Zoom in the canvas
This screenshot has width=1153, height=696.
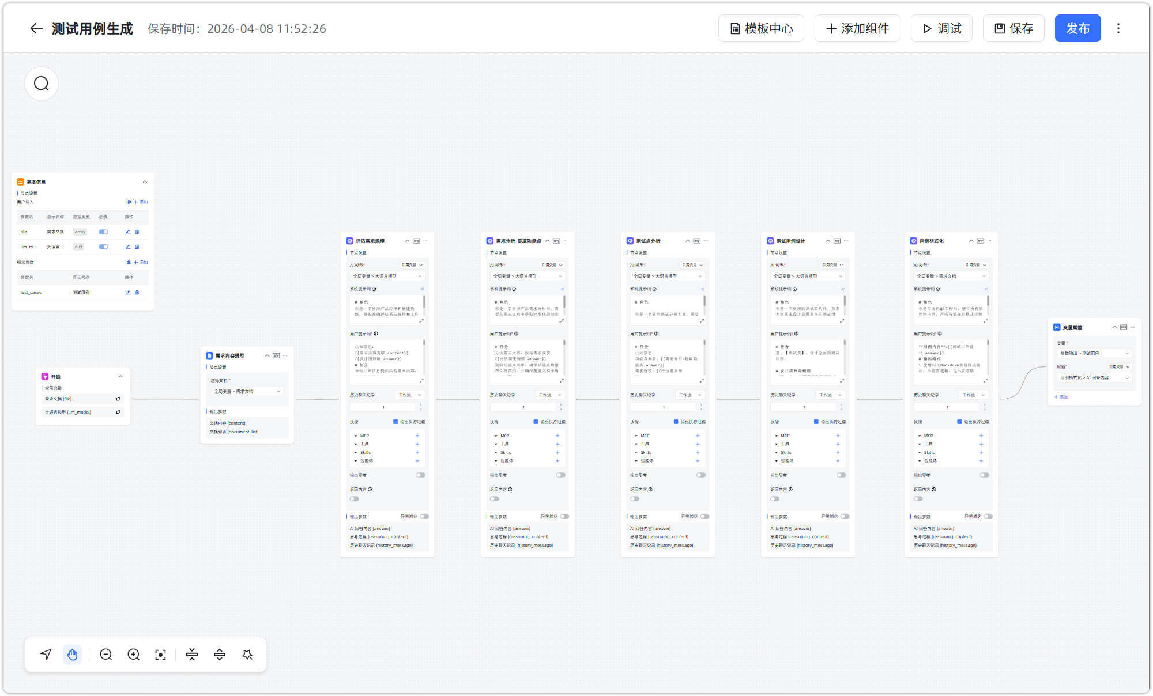coord(134,655)
